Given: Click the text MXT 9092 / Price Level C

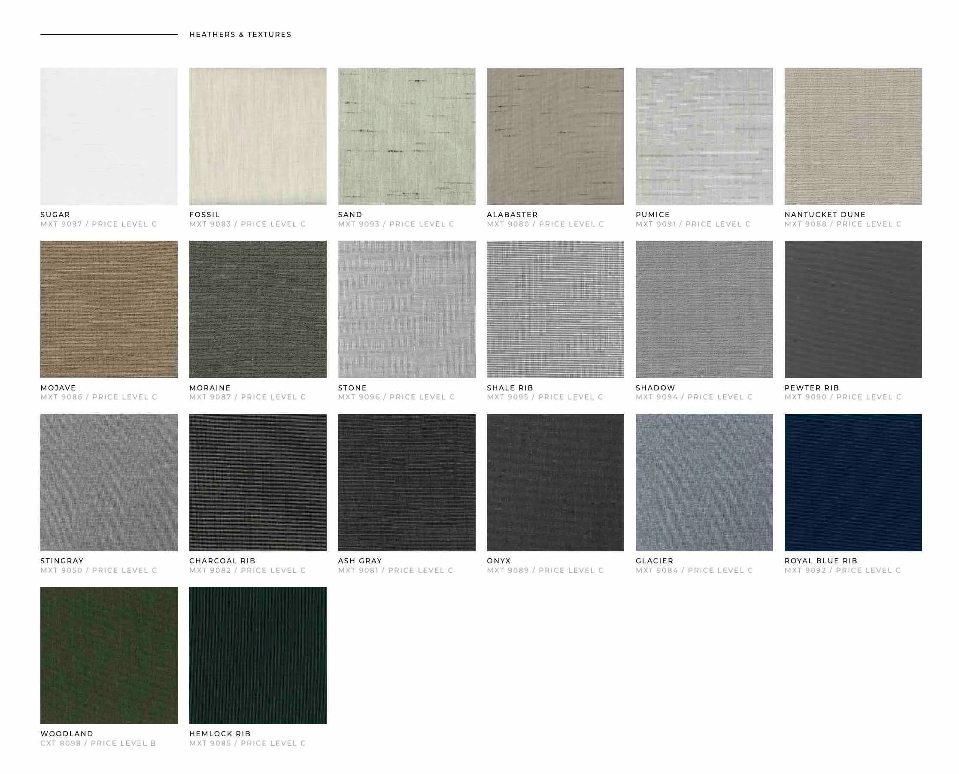Looking at the screenshot, I should 843,570.
